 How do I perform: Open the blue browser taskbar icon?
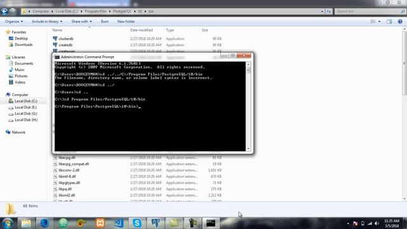pos(45,223)
